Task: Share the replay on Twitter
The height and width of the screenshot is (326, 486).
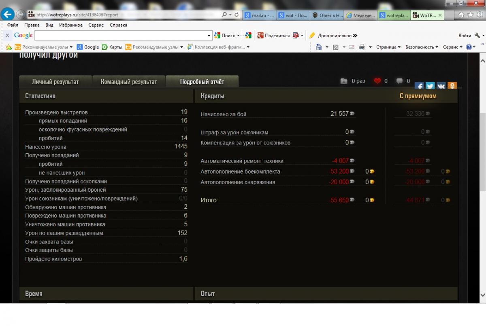Action: click(x=430, y=86)
